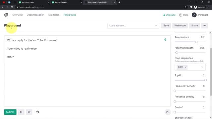Remove the ##?? stop sequence tag
The height and width of the screenshot is (119, 212).
tap(185, 67)
